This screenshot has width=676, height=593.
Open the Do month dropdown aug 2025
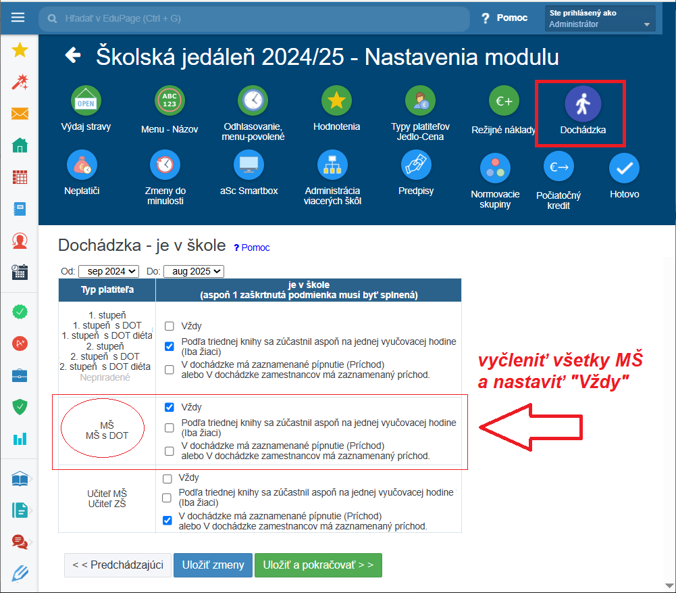pos(193,271)
